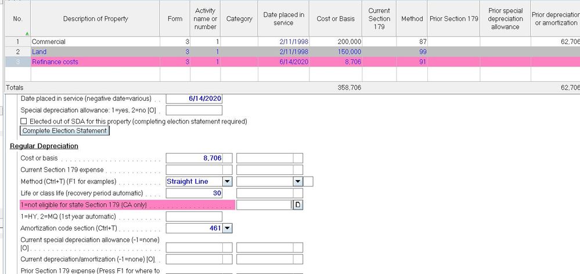Select the Commercial property row
Viewport: 580px width, 274px height.
95,42
